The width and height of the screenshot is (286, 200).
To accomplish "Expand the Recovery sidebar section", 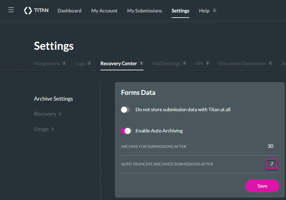I will coord(48,114).
